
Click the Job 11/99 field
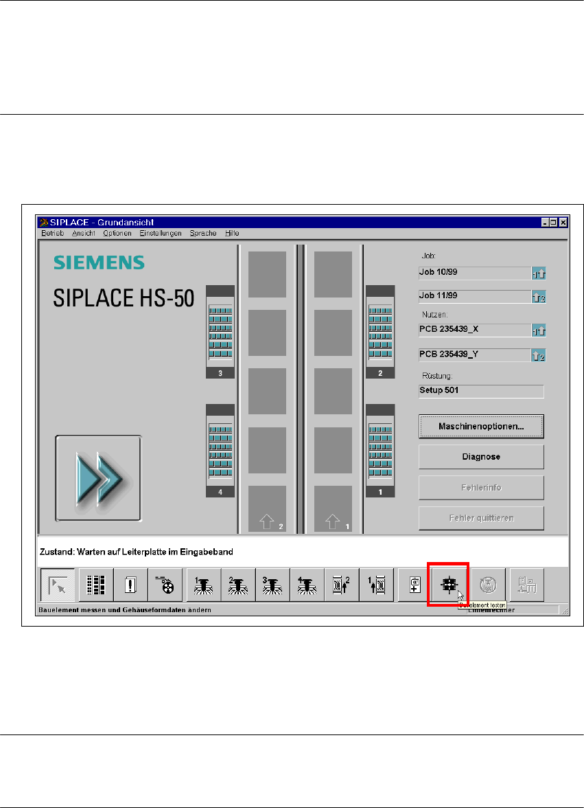[475, 296]
